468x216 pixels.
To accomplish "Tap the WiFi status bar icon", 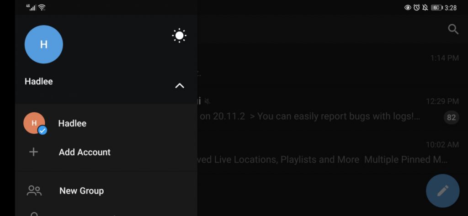I will tap(42, 7).
